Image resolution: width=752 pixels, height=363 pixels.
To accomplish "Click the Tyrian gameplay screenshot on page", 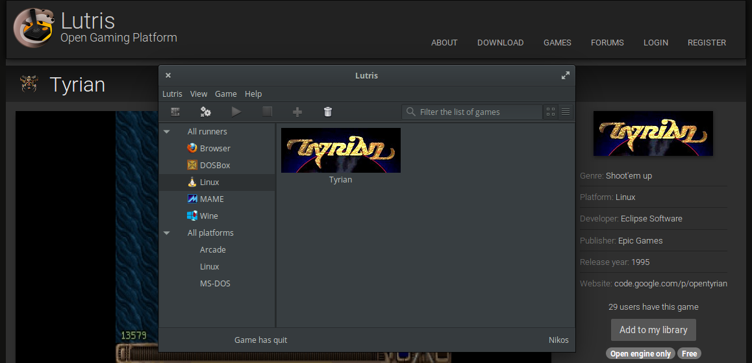I will (87, 237).
